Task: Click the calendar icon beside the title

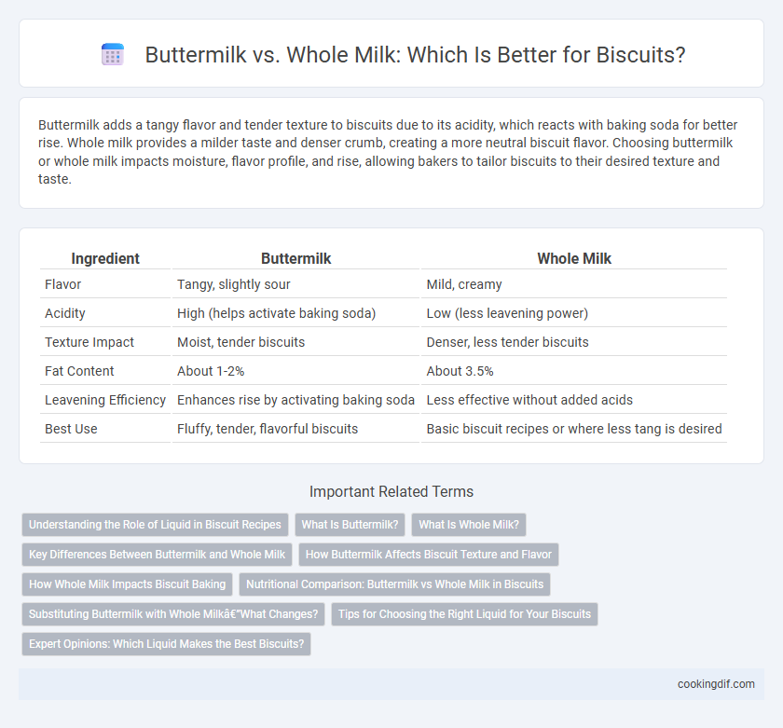Action: click(113, 54)
